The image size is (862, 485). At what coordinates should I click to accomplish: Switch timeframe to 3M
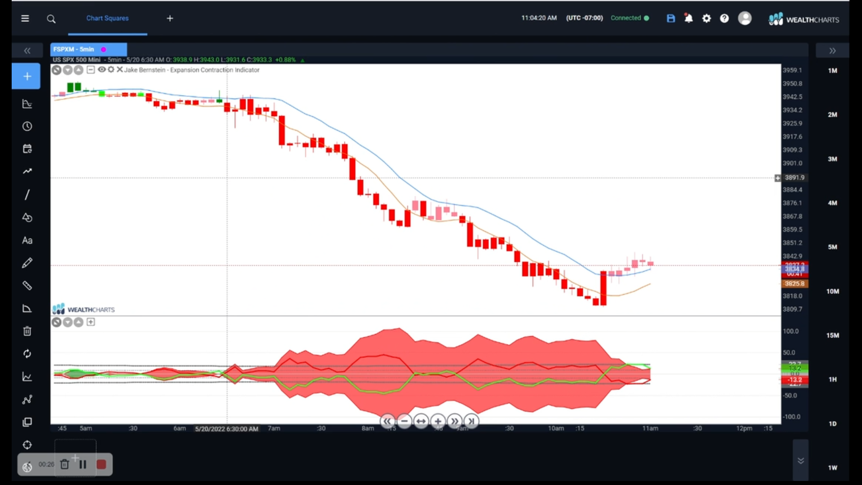[x=832, y=159]
